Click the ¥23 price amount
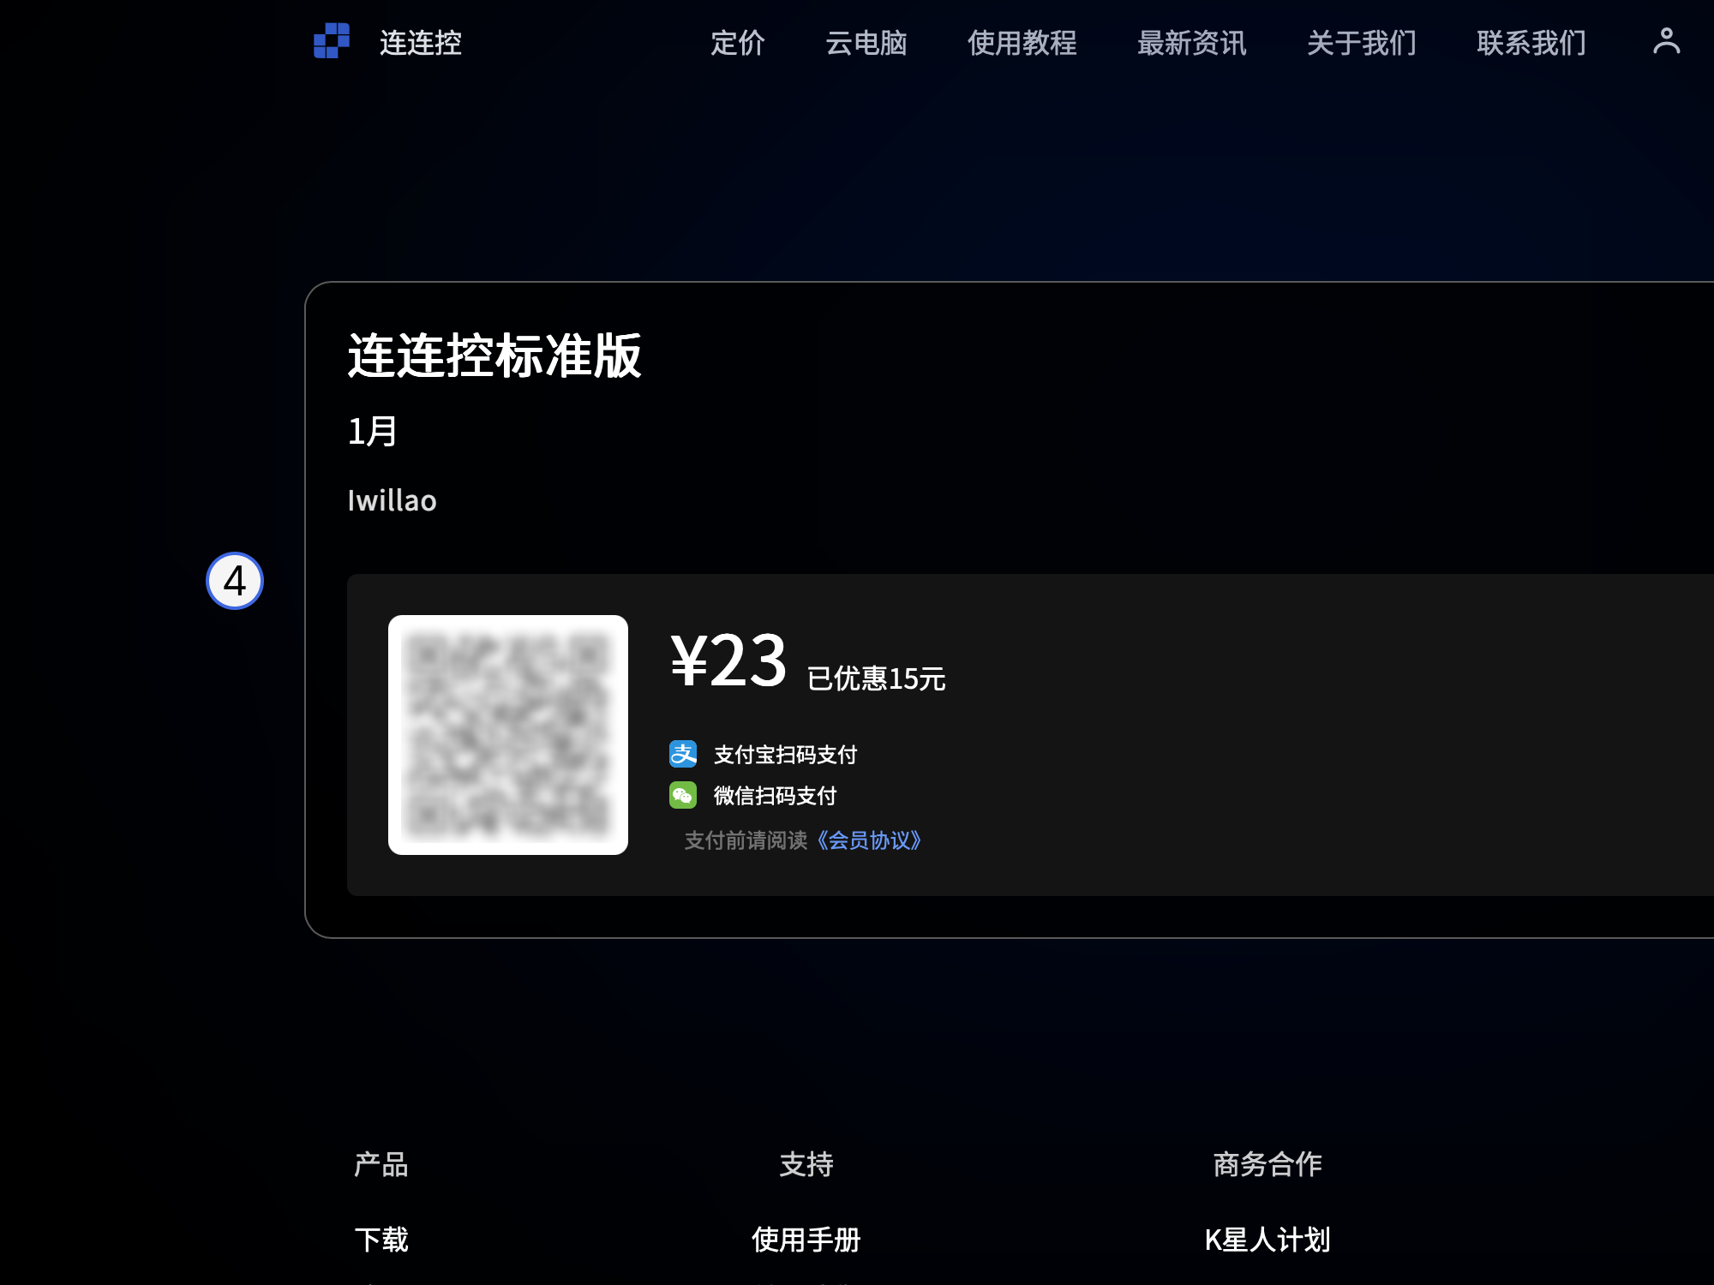The height and width of the screenshot is (1285, 1714). click(x=728, y=660)
